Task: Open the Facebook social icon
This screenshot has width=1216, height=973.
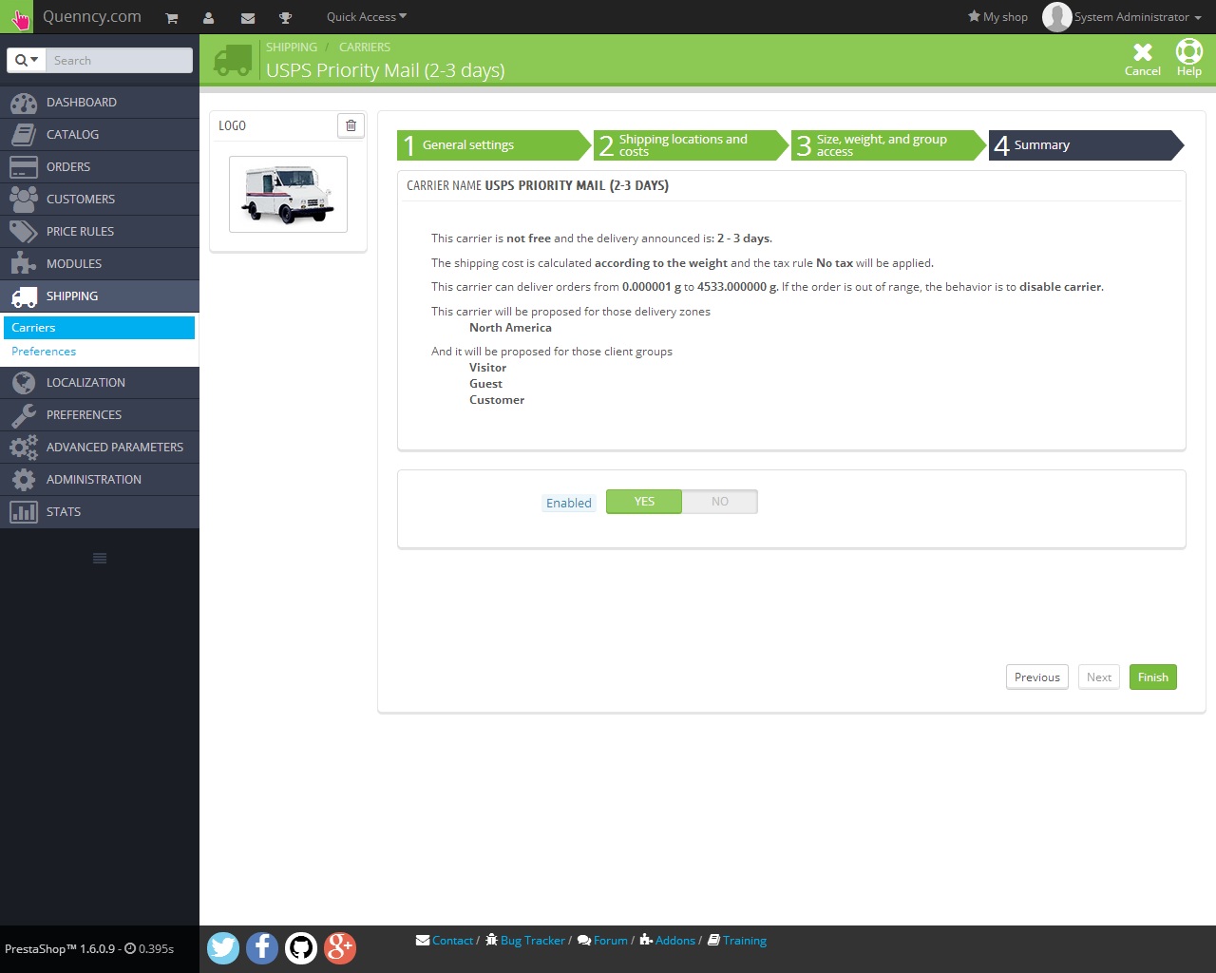Action: pos(262,947)
